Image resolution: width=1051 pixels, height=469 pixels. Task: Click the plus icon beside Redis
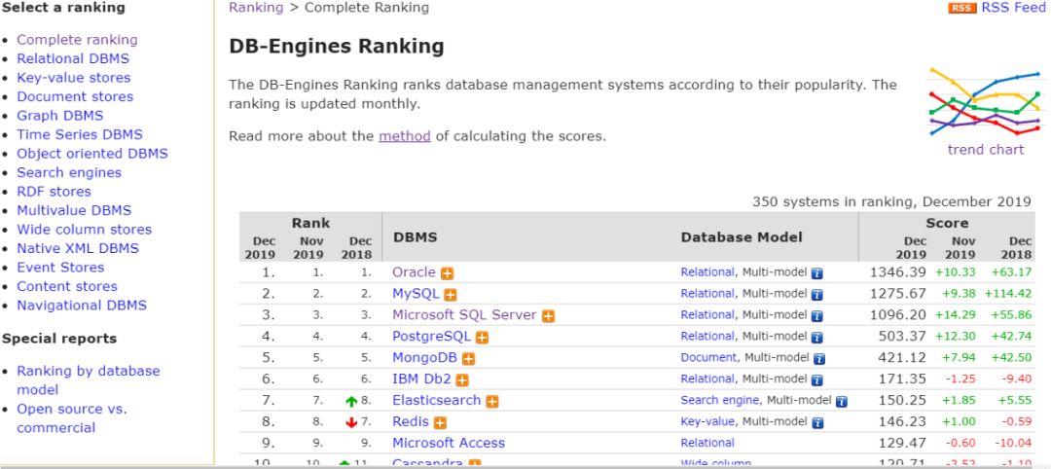(x=440, y=422)
